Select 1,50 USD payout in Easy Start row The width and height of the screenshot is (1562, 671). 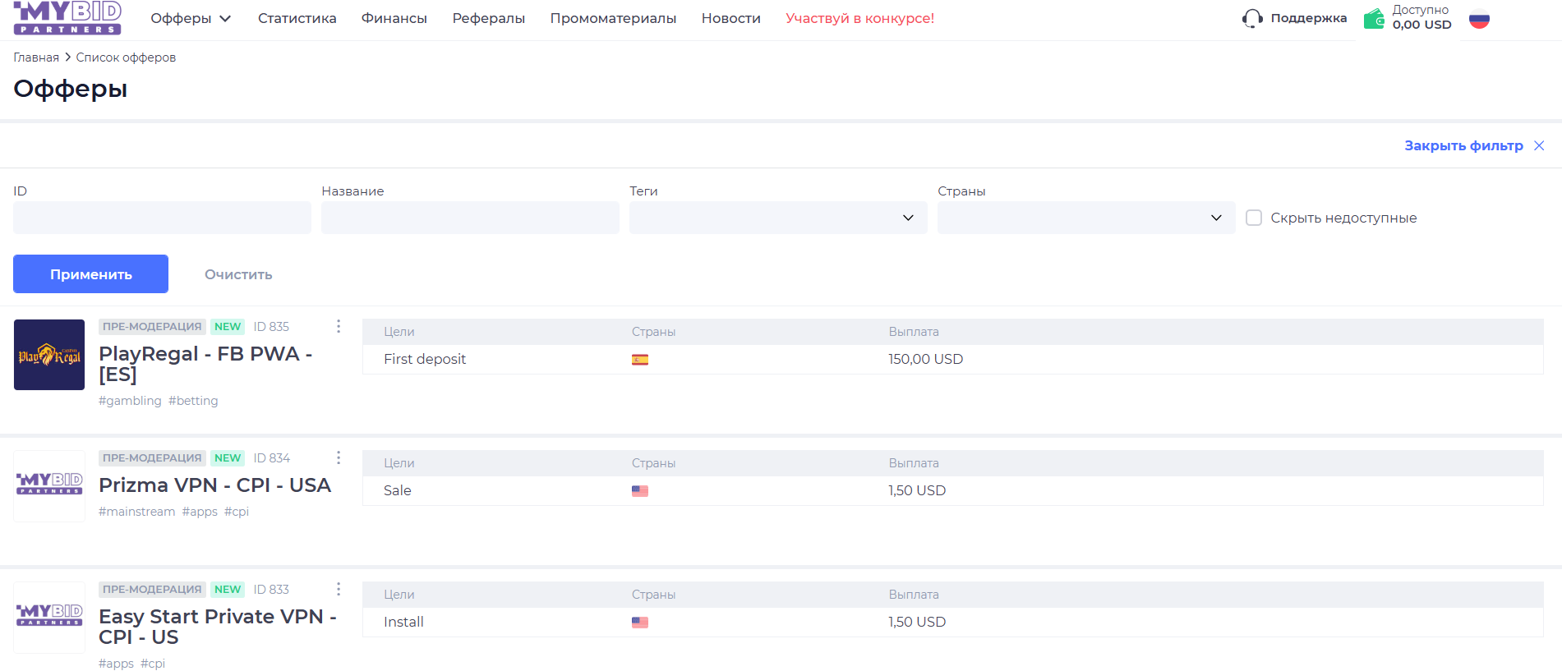tap(917, 622)
